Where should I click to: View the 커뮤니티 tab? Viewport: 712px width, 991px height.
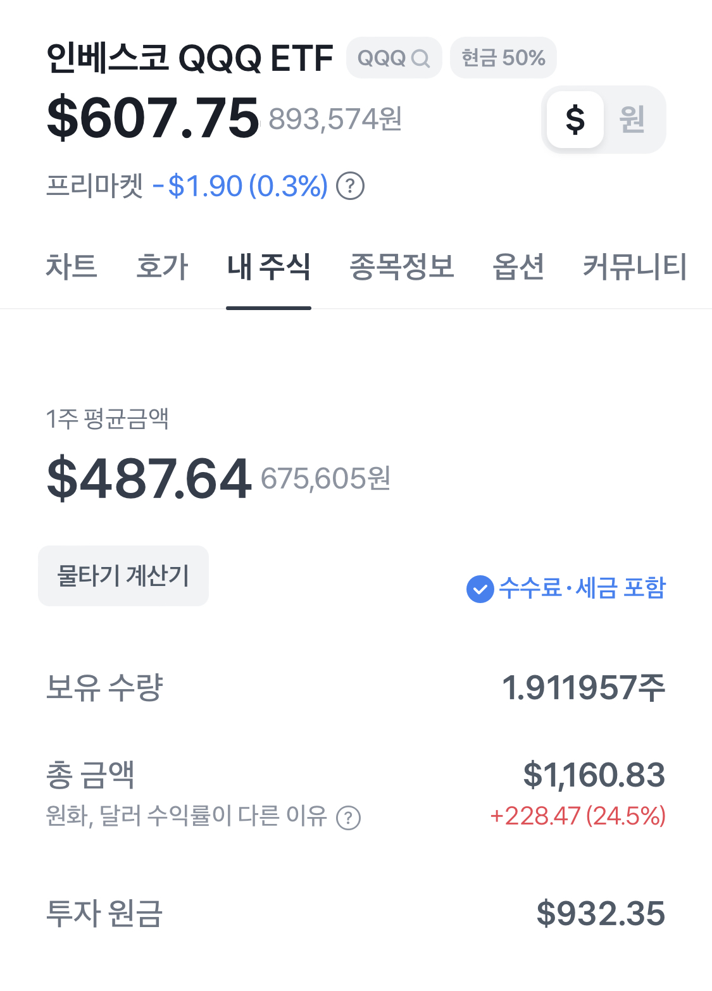(634, 266)
